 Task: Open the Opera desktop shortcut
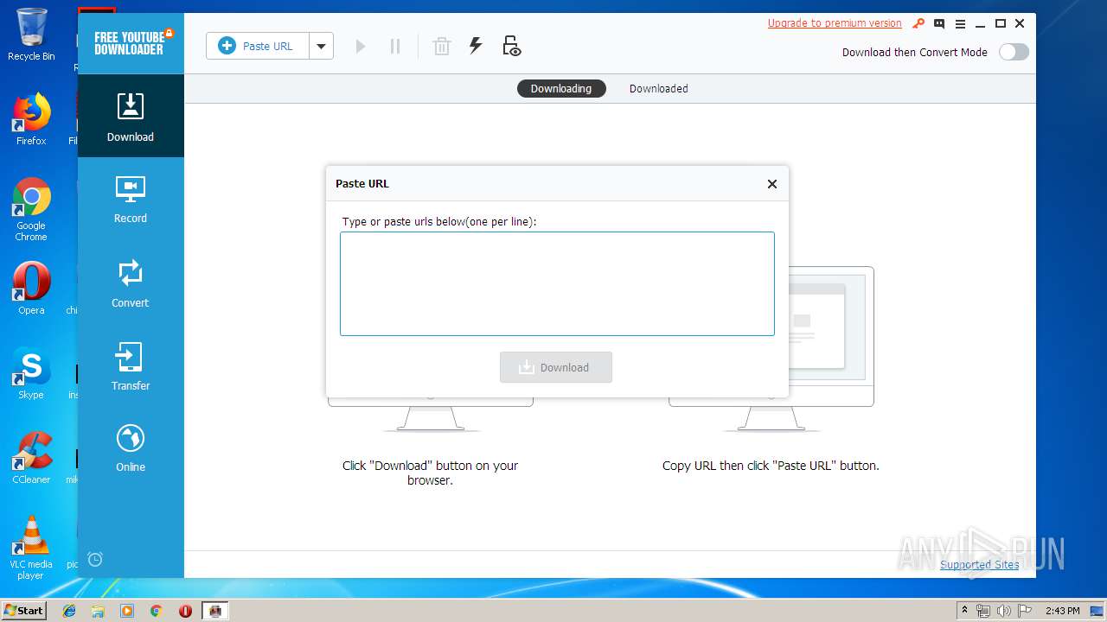[31, 288]
